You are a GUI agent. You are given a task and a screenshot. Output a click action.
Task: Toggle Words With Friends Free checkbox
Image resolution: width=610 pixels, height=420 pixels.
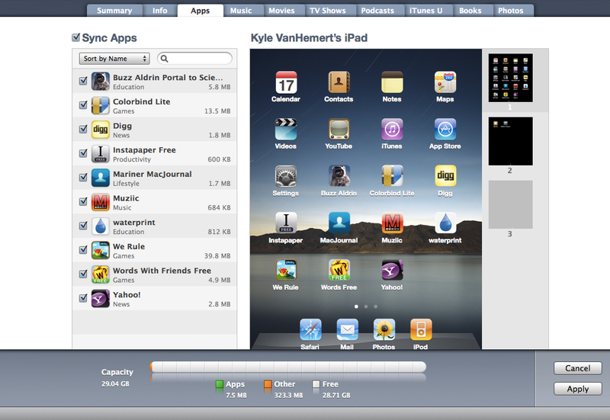click(83, 274)
